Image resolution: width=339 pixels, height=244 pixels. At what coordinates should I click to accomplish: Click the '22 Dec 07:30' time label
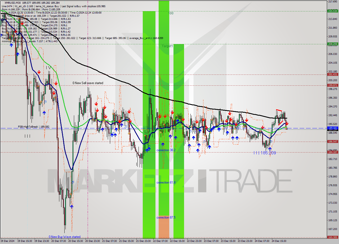(160, 241)
